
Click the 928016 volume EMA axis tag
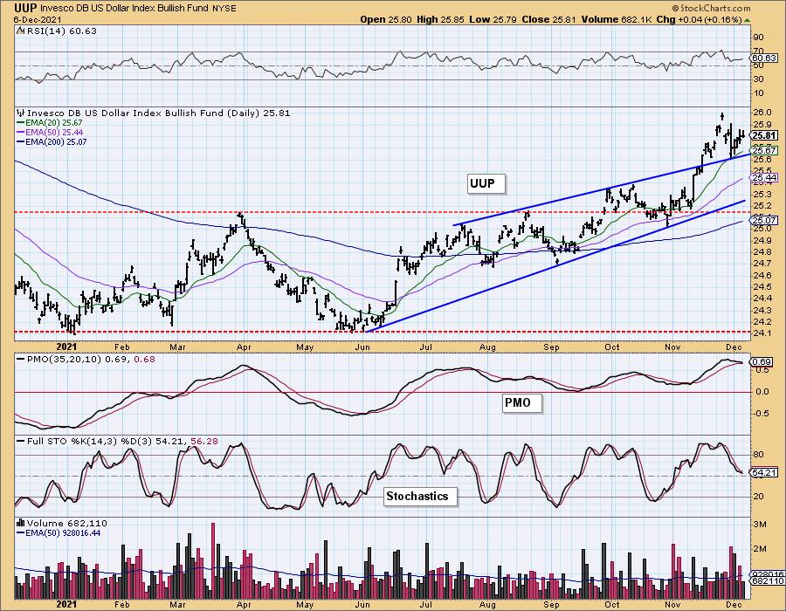[768, 574]
